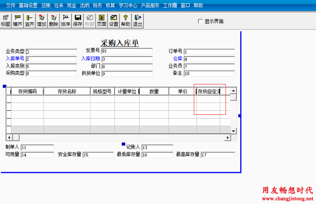The height and width of the screenshot is (204, 316).
Task: Select the 计量单位 column header
Action: [127, 92]
